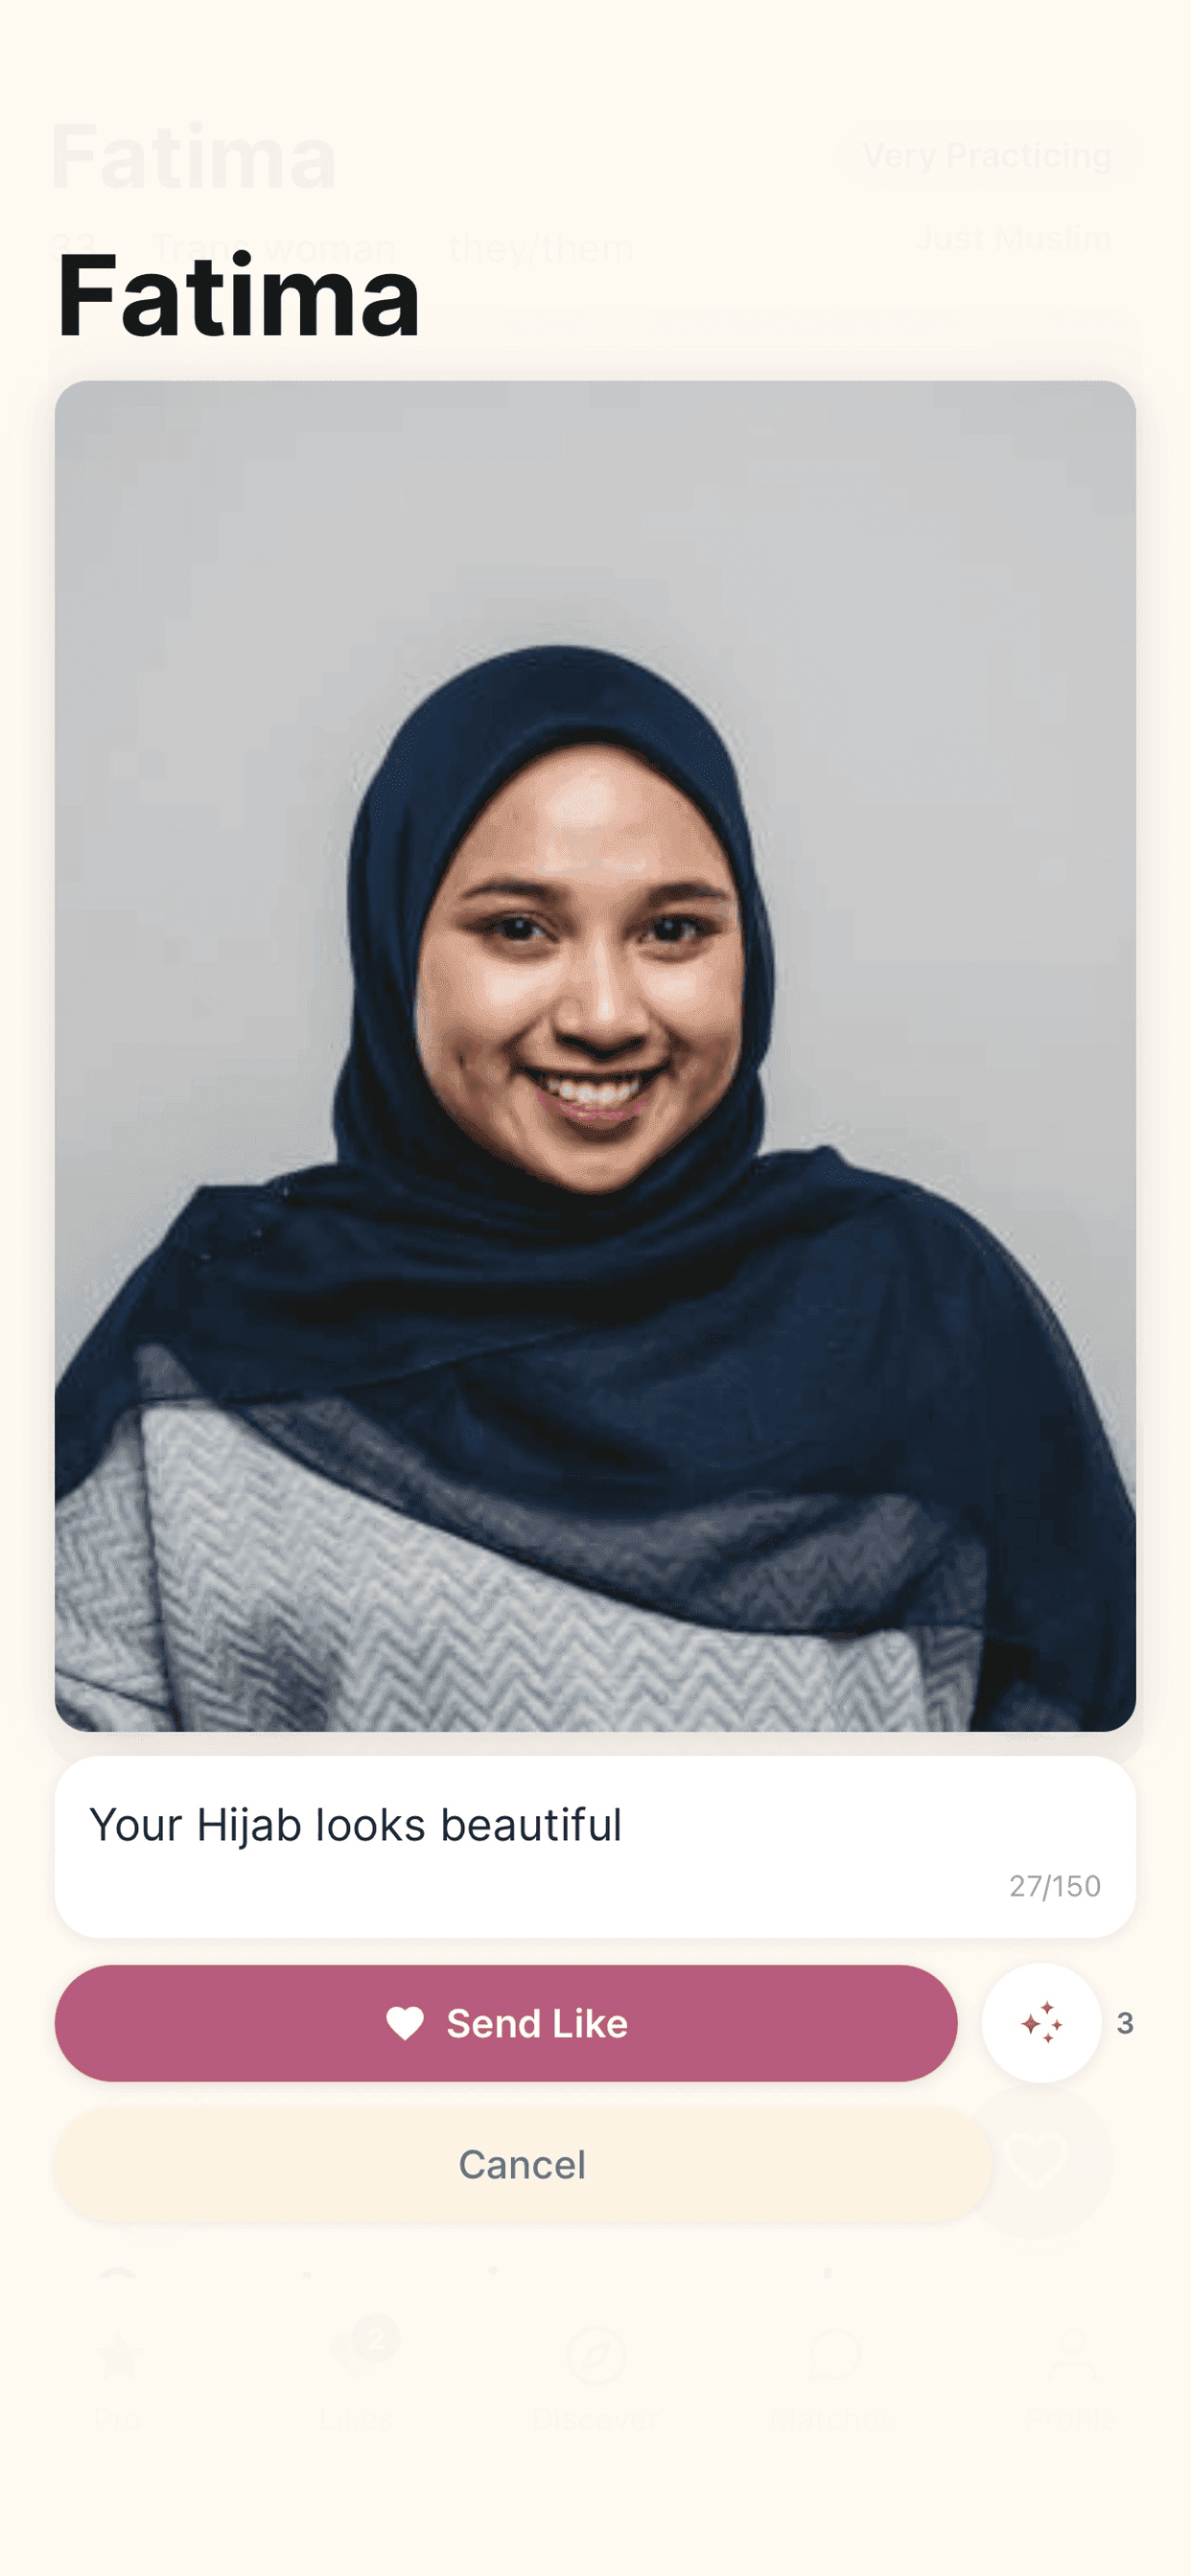Tap the bold 'Fatima' name heading
The image size is (1191, 2576).
coord(237,295)
